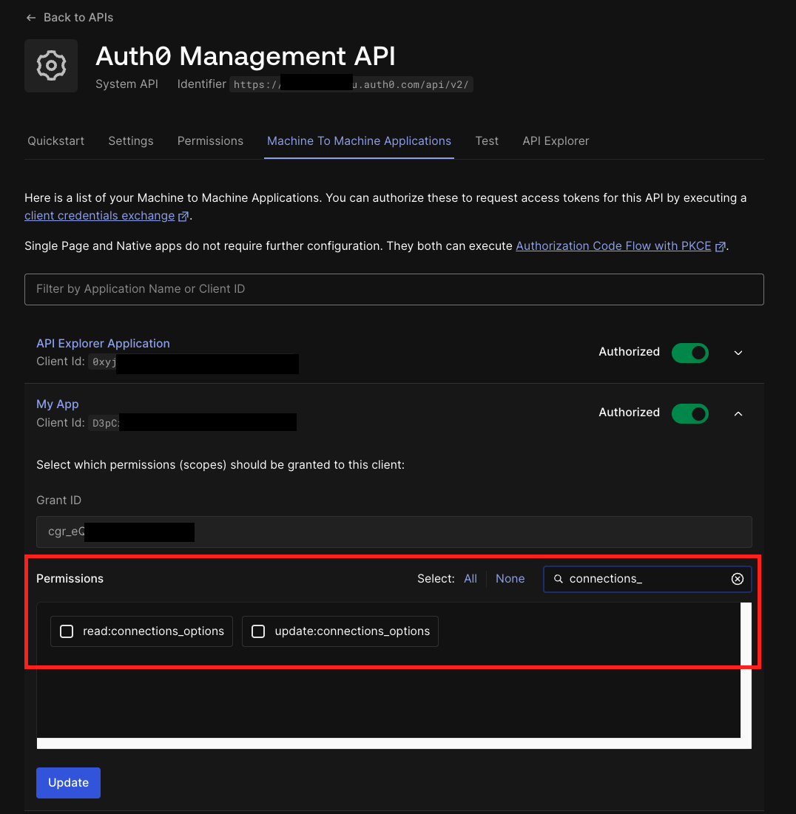This screenshot has height=814, width=796.
Task: Enable update:connections_options checkbox
Action: 258,631
